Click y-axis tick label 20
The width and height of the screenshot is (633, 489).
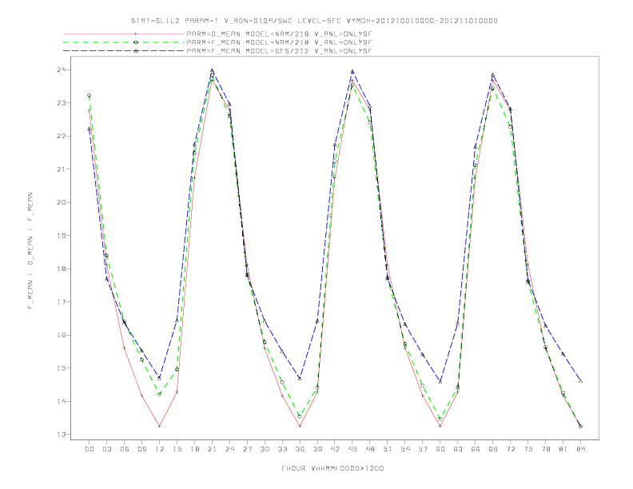click(62, 202)
